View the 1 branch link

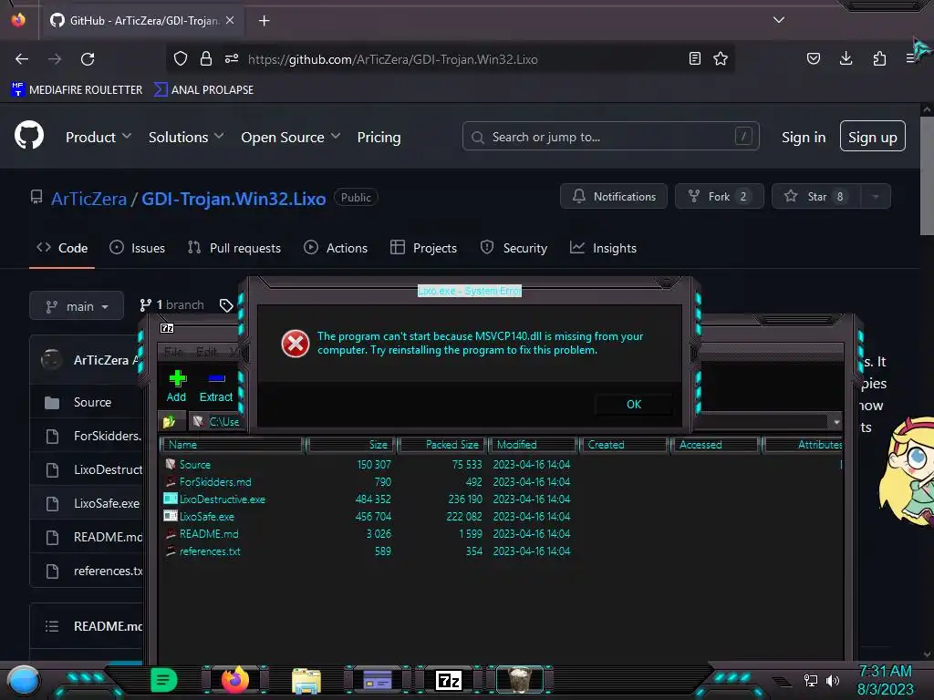[x=171, y=304]
